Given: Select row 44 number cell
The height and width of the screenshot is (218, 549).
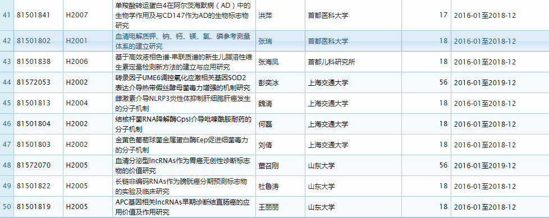Looking at the screenshot, I should pyautogui.click(x=7, y=82).
